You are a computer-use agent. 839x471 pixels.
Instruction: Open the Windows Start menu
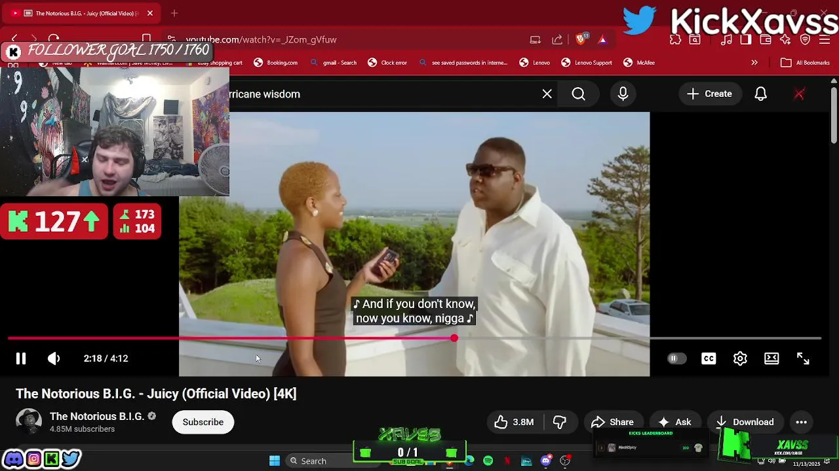275,461
